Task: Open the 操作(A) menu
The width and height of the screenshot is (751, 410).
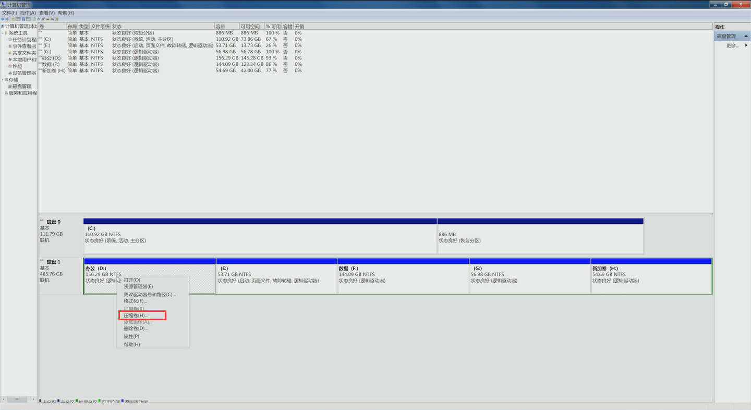Action: coord(28,13)
